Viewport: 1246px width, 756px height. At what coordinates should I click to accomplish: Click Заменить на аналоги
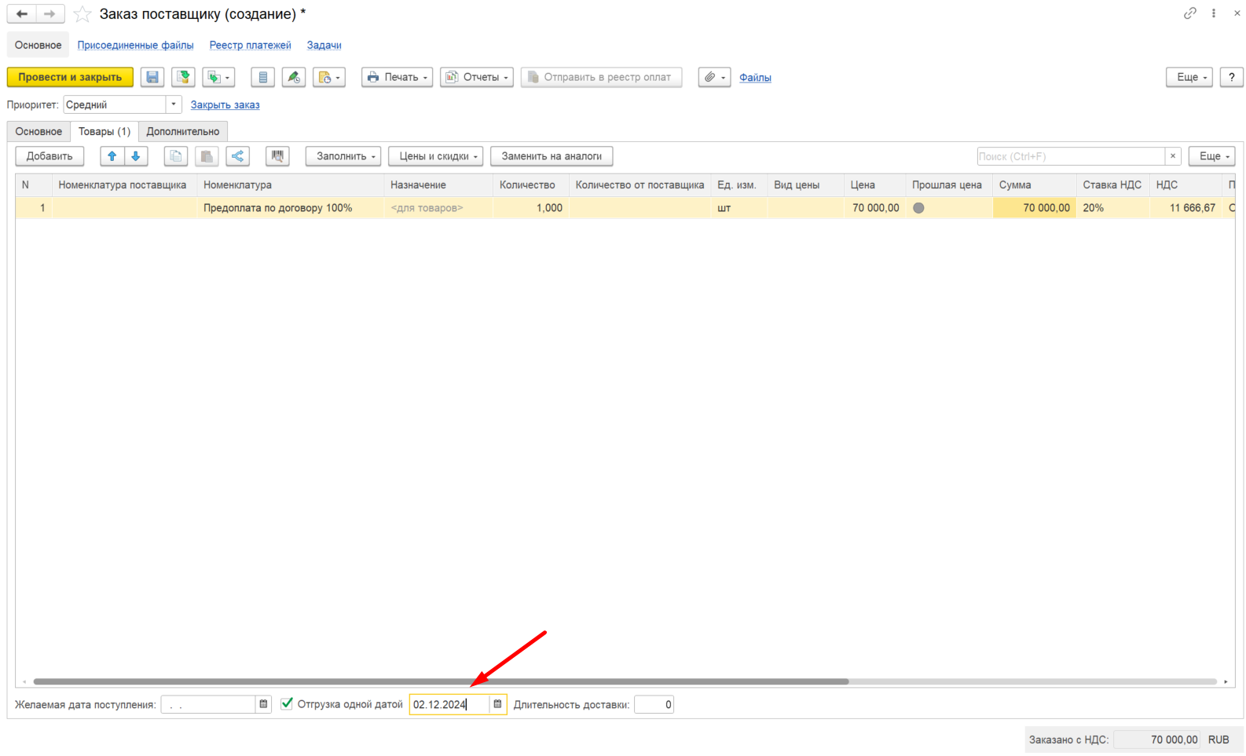552,156
